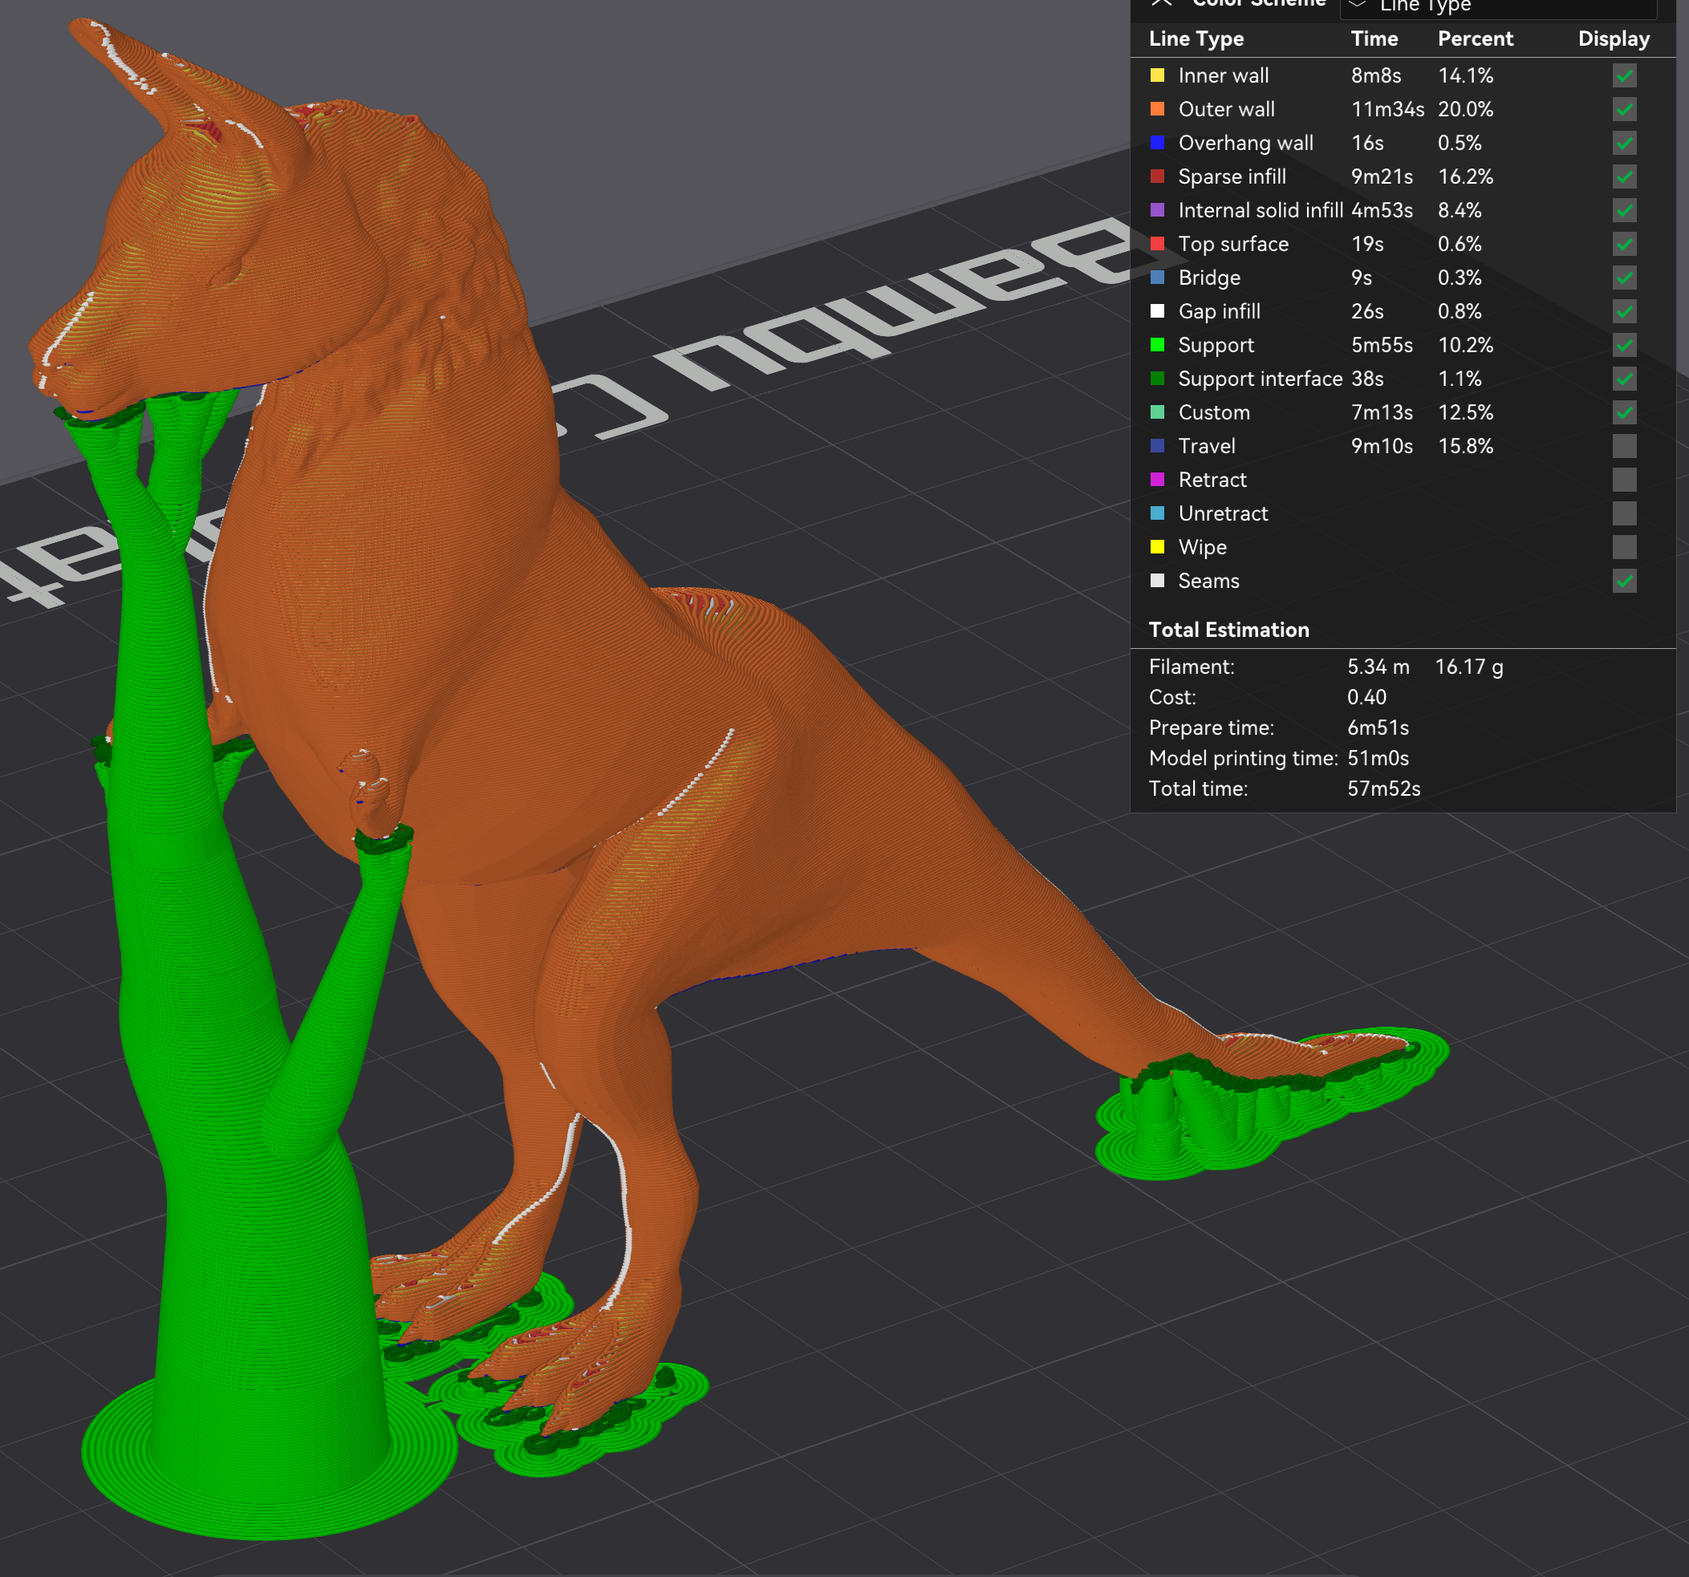Click the blue Overhang wall color swatch
Viewport: 1689px width, 1577px height.
pyautogui.click(x=1157, y=143)
